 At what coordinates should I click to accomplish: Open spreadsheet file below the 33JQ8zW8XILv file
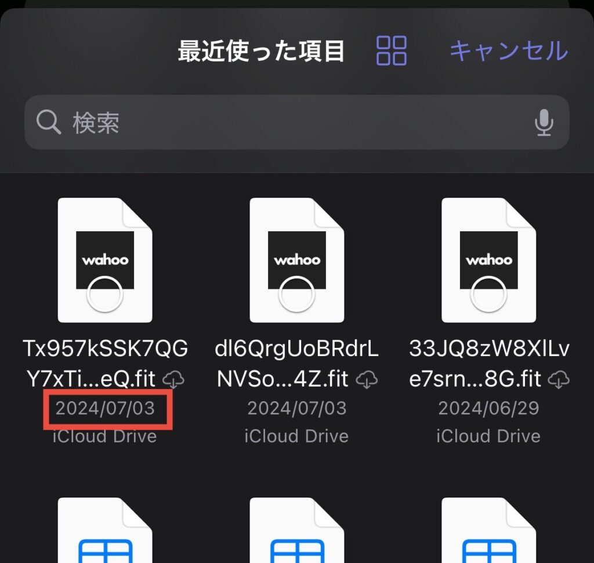488,530
